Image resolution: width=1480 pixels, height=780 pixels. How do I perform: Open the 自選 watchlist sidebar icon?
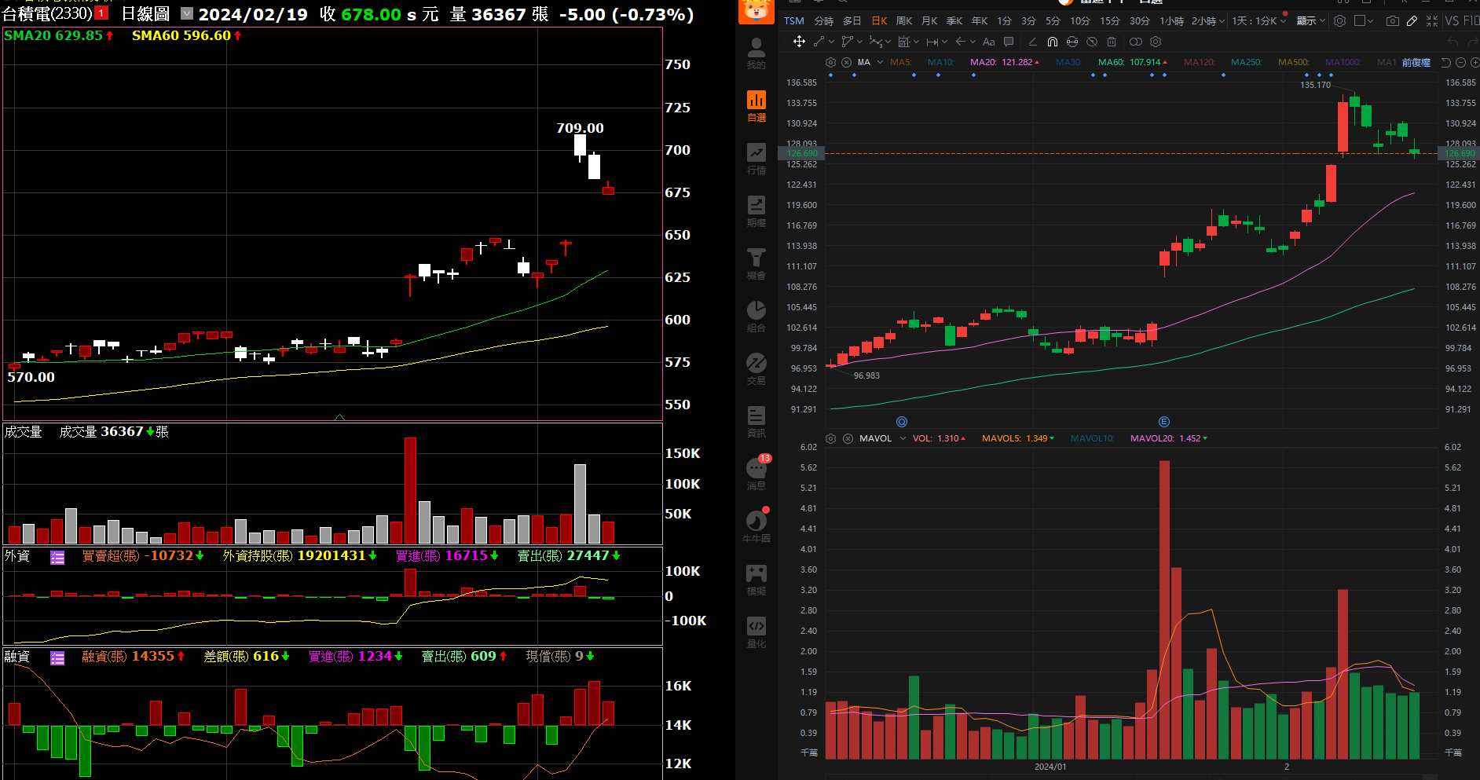tap(756, 106)
